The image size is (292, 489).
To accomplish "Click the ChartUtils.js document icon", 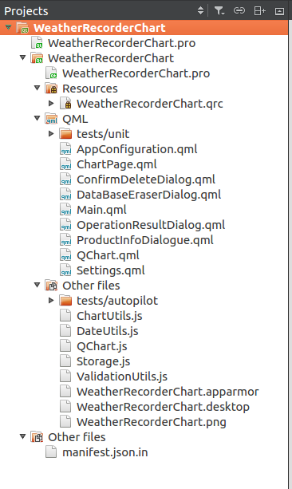I will point(65,316).
